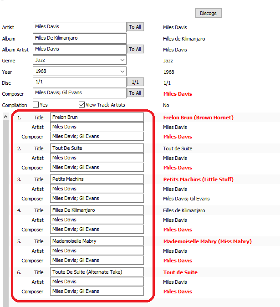Click track 5 title Mademoiselle Mabry field

pyautogui.click(x=97, y=241)
